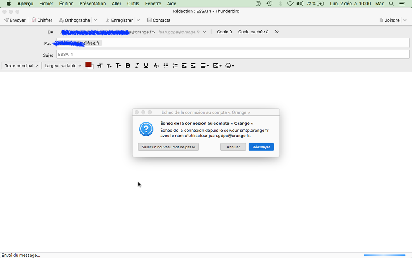Image resolution: width=412 pixels, height=258 pixels.
Task: Open the Aide menu
Action: tap(172, 4)
